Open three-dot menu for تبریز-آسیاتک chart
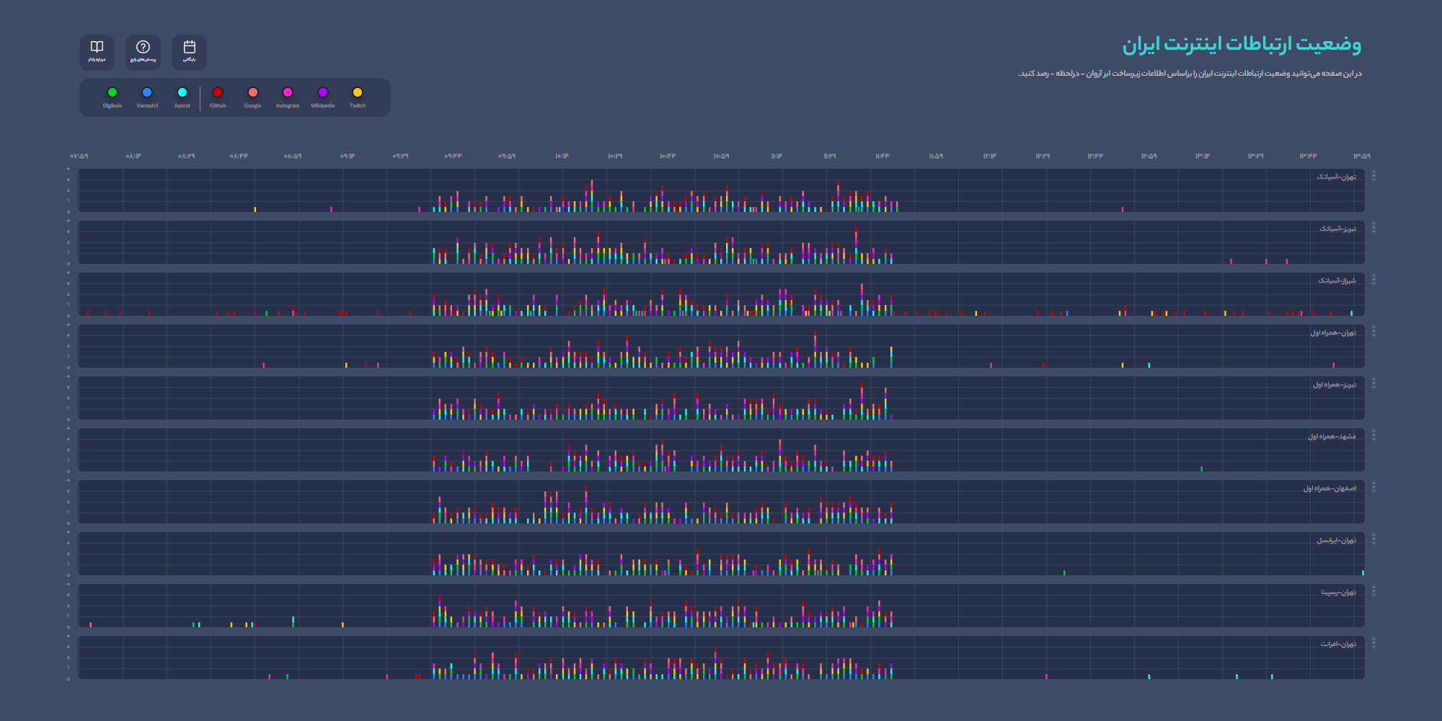 point(1374,228)
